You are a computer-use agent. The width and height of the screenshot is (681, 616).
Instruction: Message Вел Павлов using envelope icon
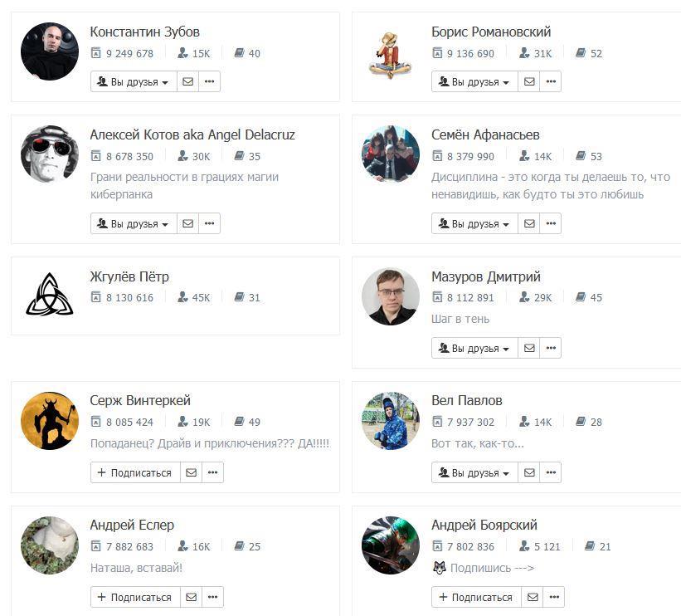529,472
